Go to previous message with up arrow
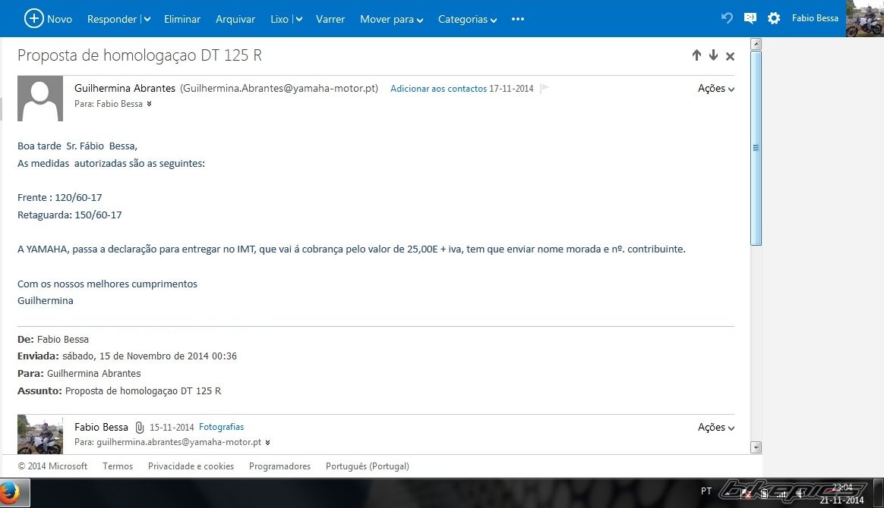This screenshot has height=508, width=884. [x=697, y=55]
